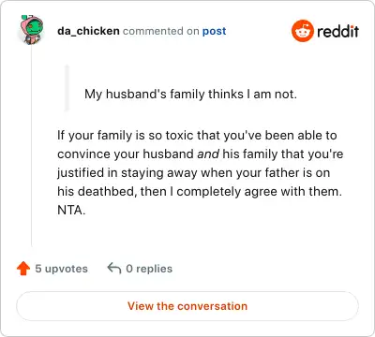Click the reply arrow icon

pyautogui.click(x=114, y=269)
